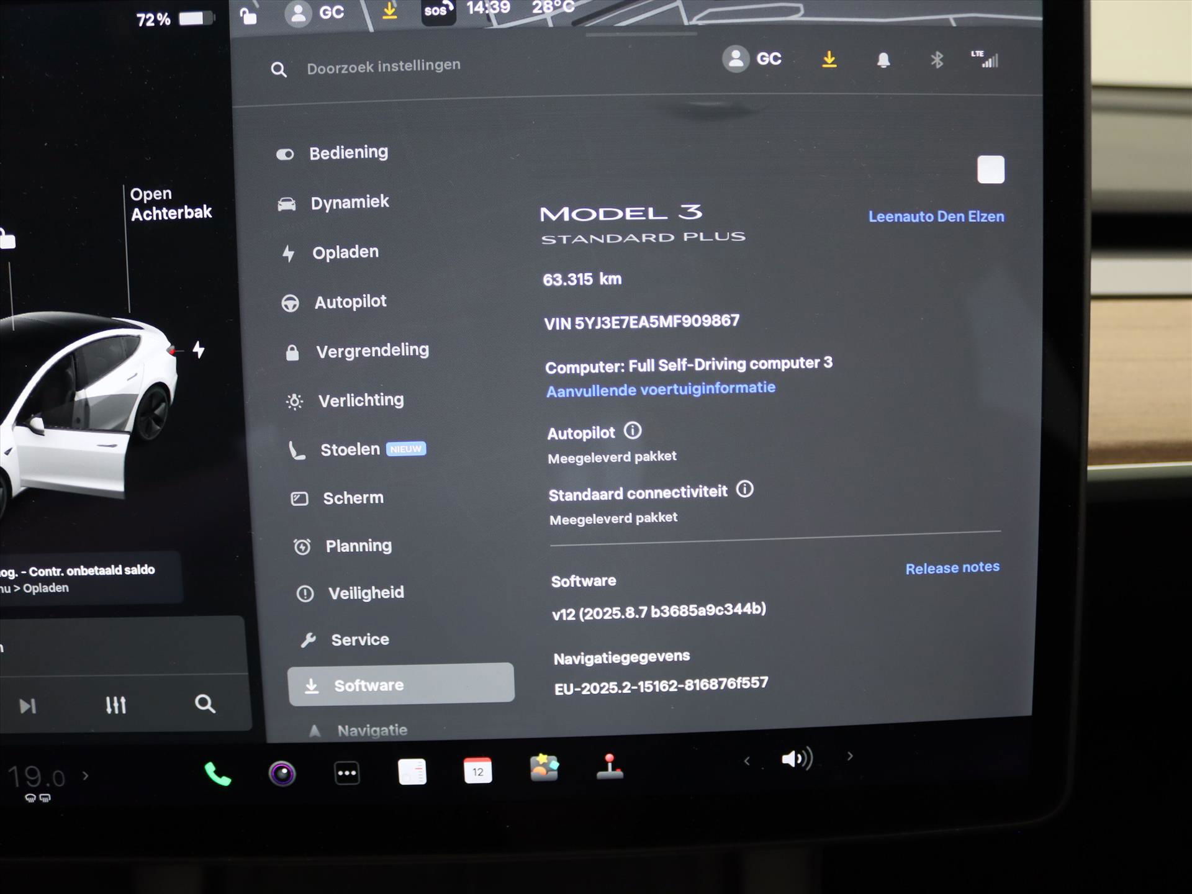Open the Bediening settings menu
The image size is (1192, 894).
(x=332, y=153)
